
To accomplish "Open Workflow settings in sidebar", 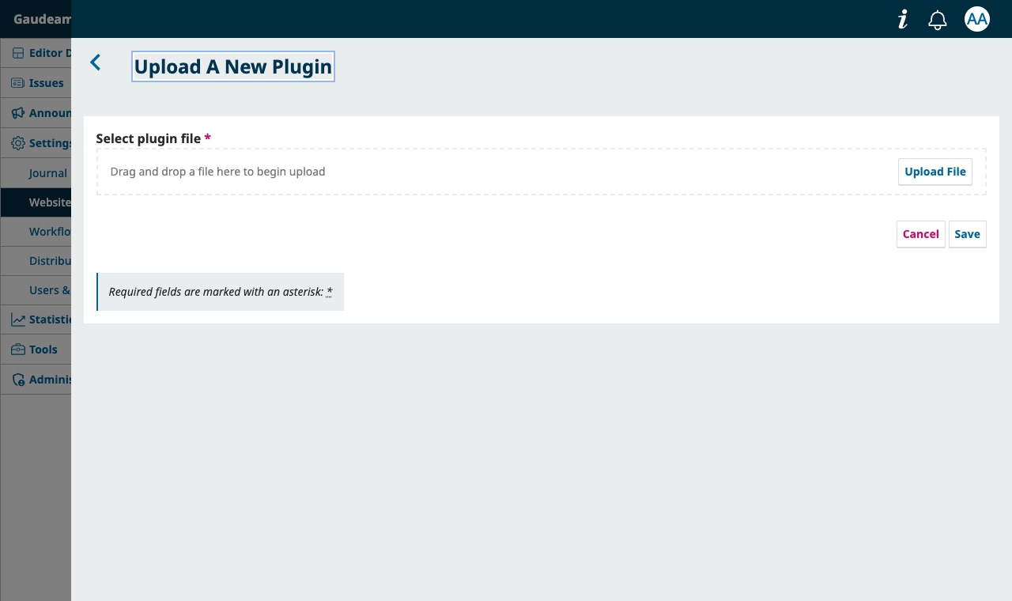I will click(36, 232).
